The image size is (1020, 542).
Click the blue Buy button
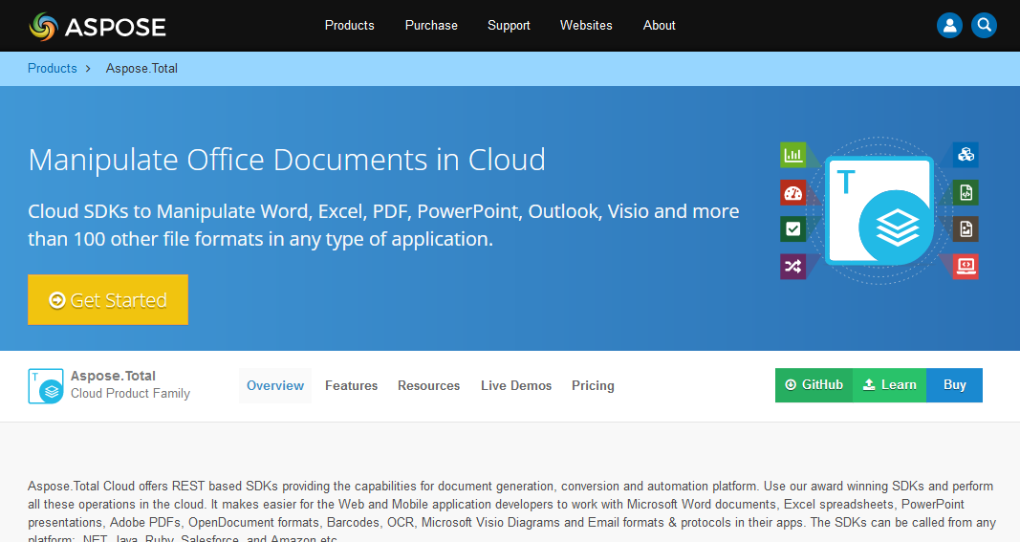pos(954,385)
